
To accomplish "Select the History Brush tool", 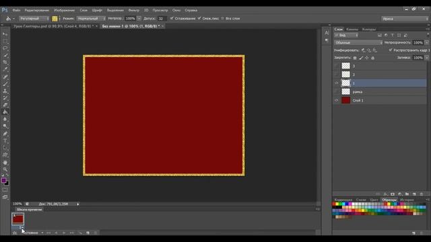I will (5, 98).
